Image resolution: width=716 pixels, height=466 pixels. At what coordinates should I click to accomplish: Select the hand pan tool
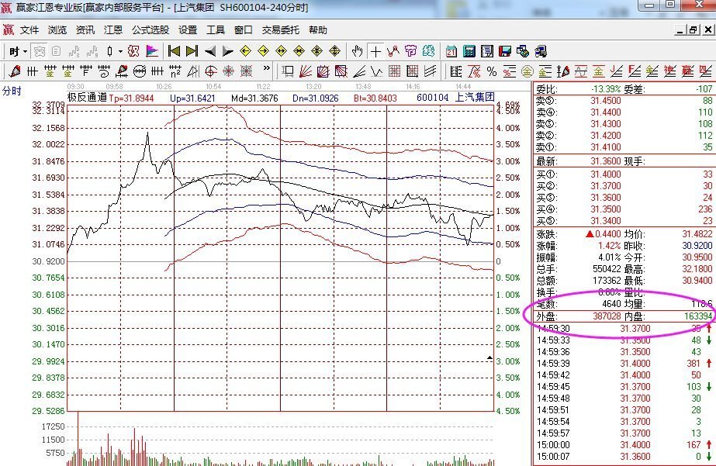[357, 52]
